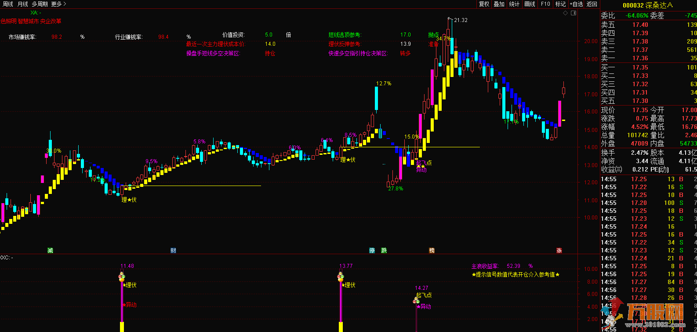This screenshot has width=697, height=332.
Task: Click the 价值投资 5.0 value
Action: click(x=269, y=35)
